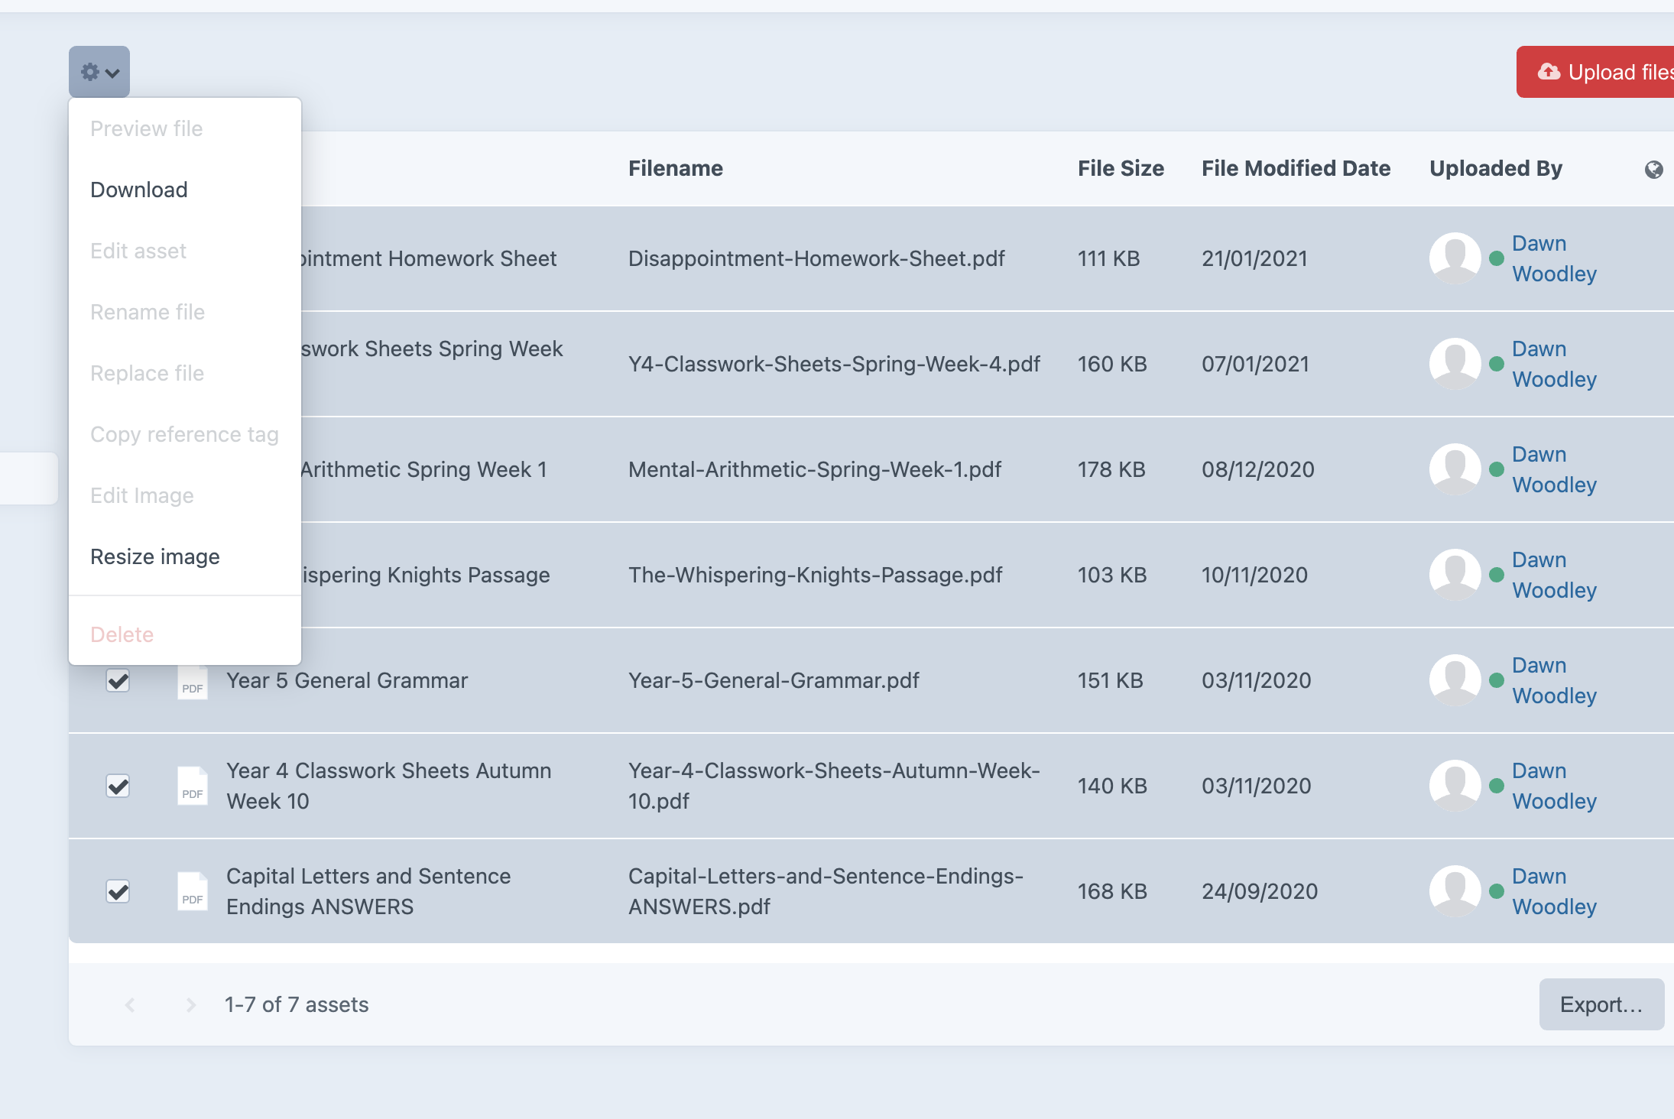
Task: Click the PDF icon beside Year 4 Classwork Sheets Autumn Week 10
Action: (192, 786)
